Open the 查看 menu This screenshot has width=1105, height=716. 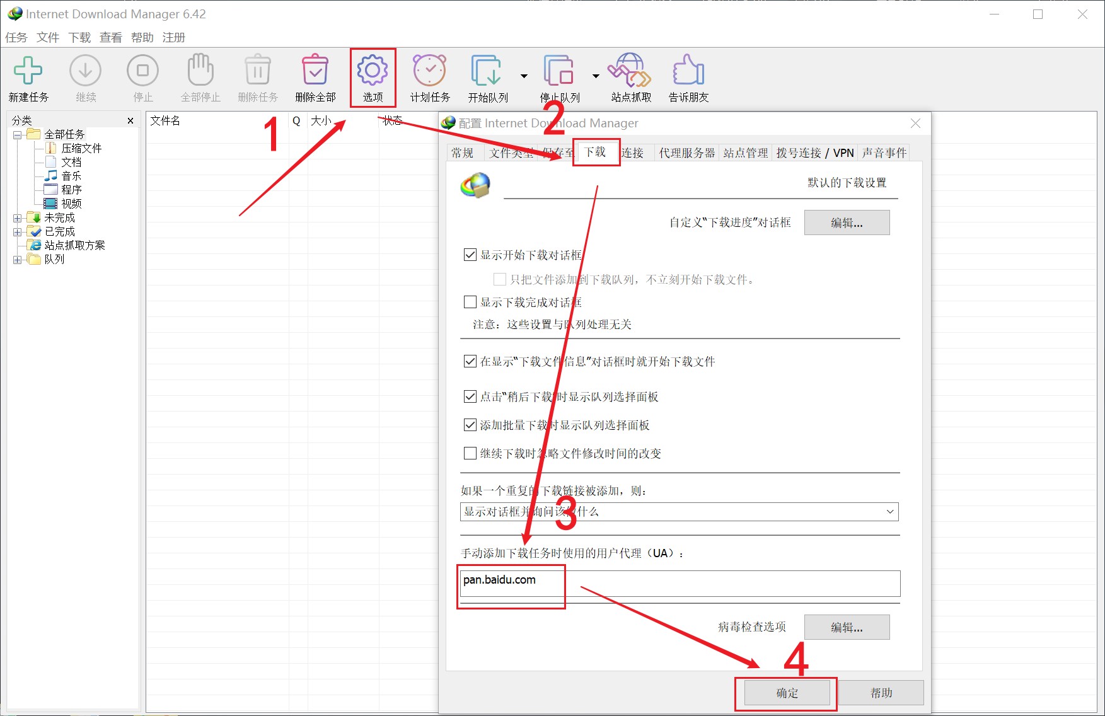coord(111,37)
